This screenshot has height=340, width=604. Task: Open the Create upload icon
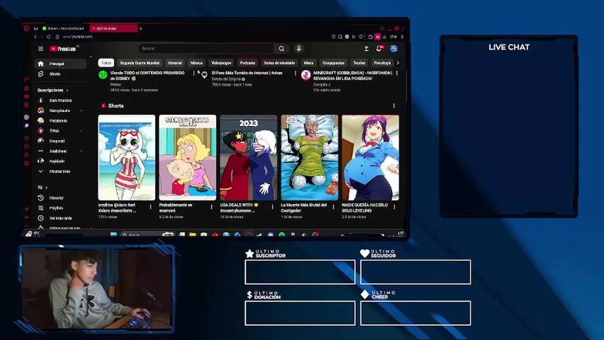[x=366, y=49]
